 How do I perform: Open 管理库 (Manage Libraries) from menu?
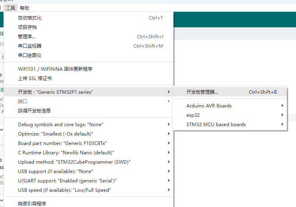27,36
